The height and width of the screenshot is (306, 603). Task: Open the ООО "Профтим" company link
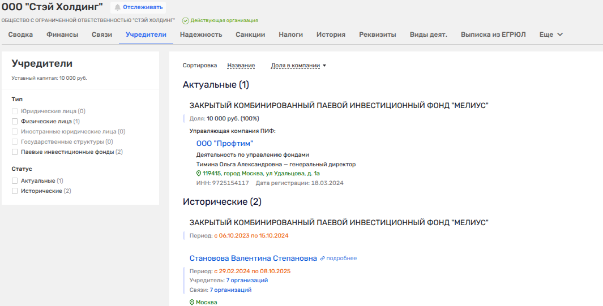(x=225, y=144)
